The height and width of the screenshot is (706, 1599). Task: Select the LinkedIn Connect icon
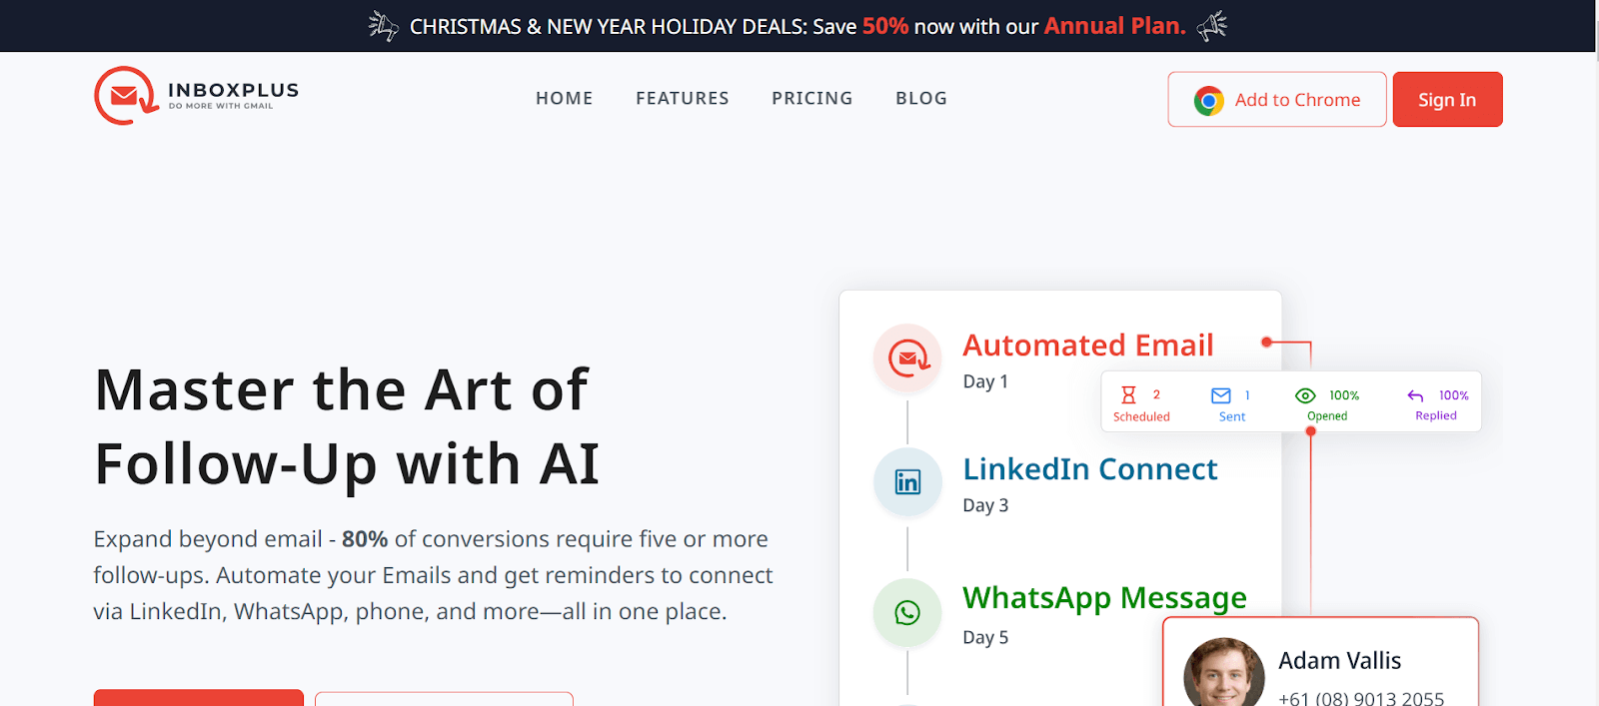906,482
